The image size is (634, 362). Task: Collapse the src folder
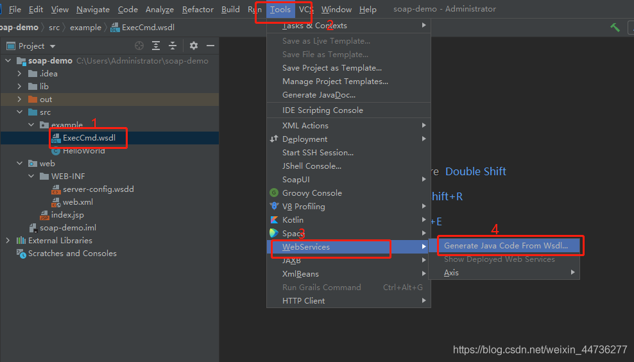pyautogui.click(x=19, y=112)
